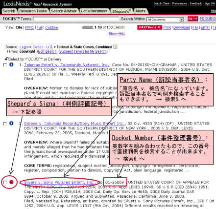Click the Download link

click(182, 27)
